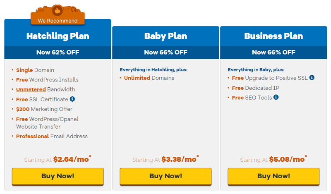Open info icon next to SEO Tools

[276, 97]
